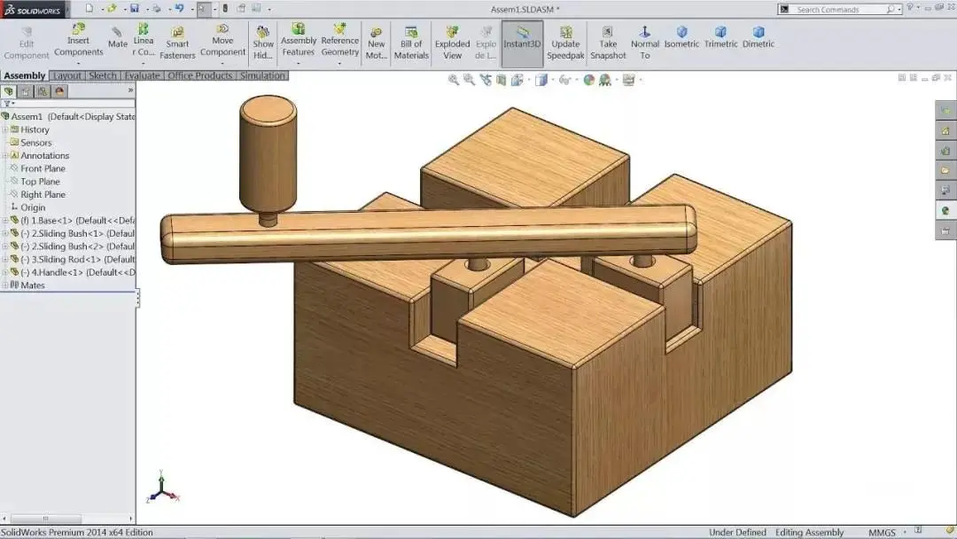Open the Exploded View command
The width and height of the screenshot is (957, 539).
tap(452, 43)
